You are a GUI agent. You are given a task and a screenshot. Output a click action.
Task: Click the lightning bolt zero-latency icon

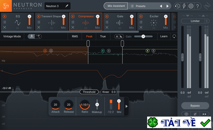tap(184, 6)
